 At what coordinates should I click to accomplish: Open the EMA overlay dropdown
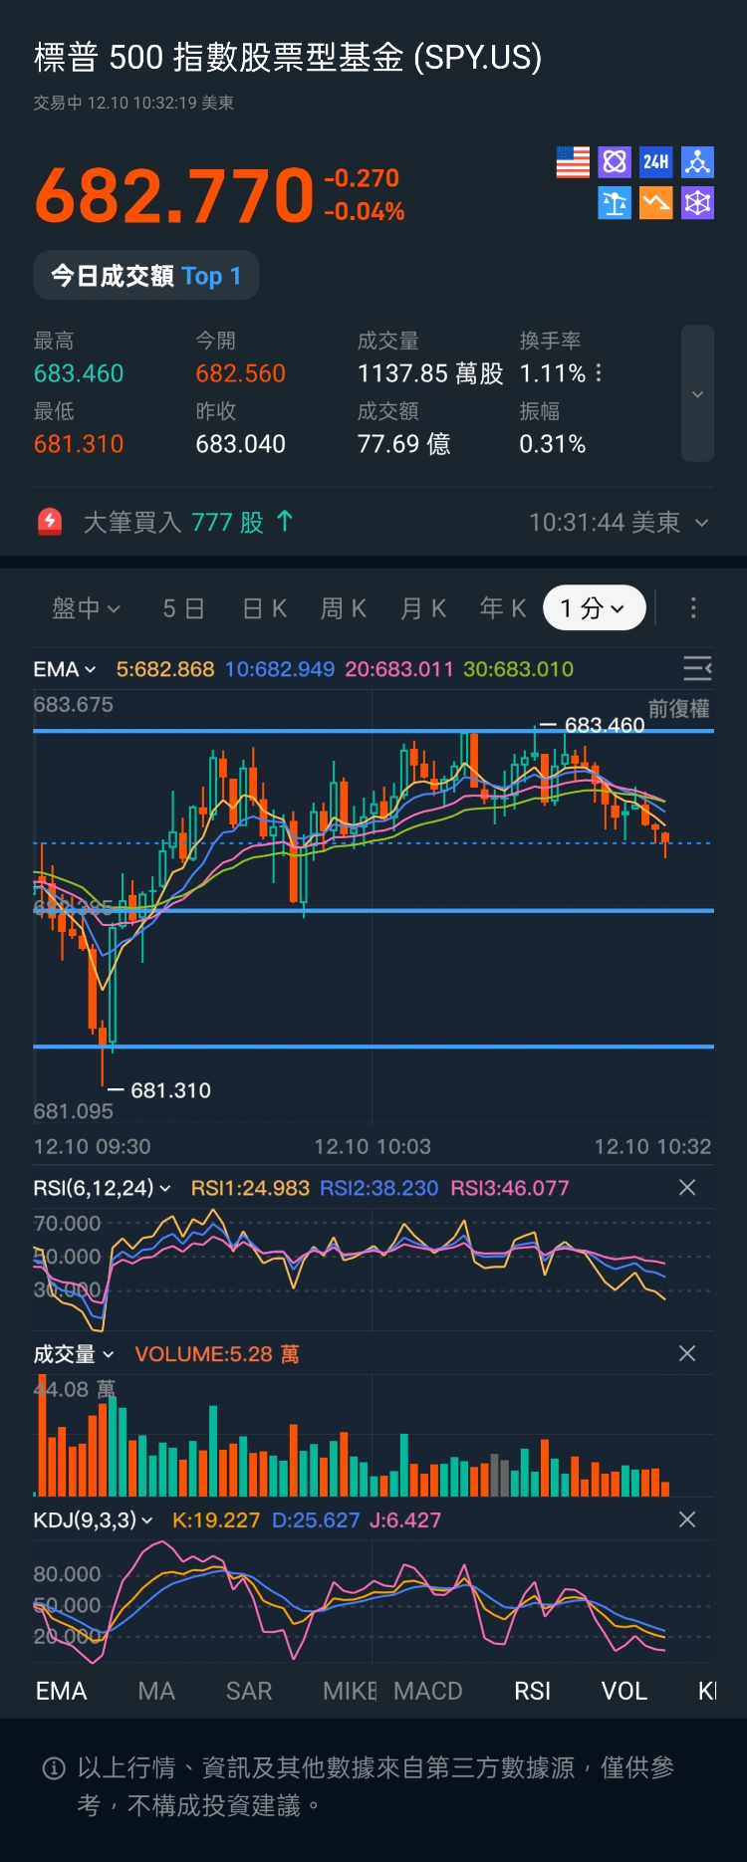[65, 669]
